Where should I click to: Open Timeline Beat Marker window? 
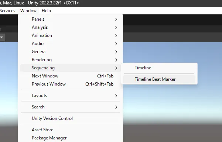[159, 79]
